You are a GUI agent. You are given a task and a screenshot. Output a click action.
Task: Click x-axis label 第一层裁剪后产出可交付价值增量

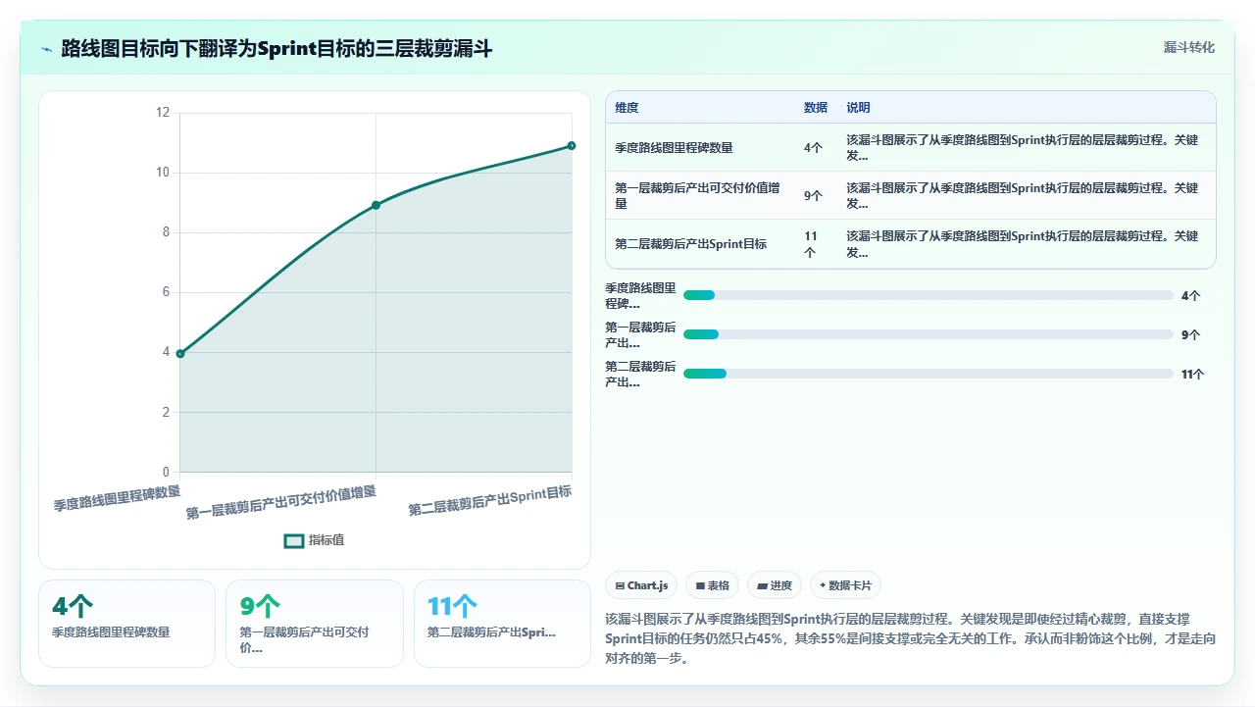coord(281,502)
